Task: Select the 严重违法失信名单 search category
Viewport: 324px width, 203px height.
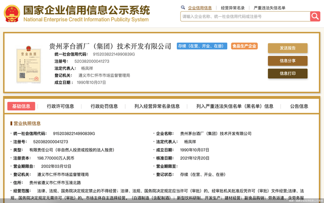Action: click(269, 8)
